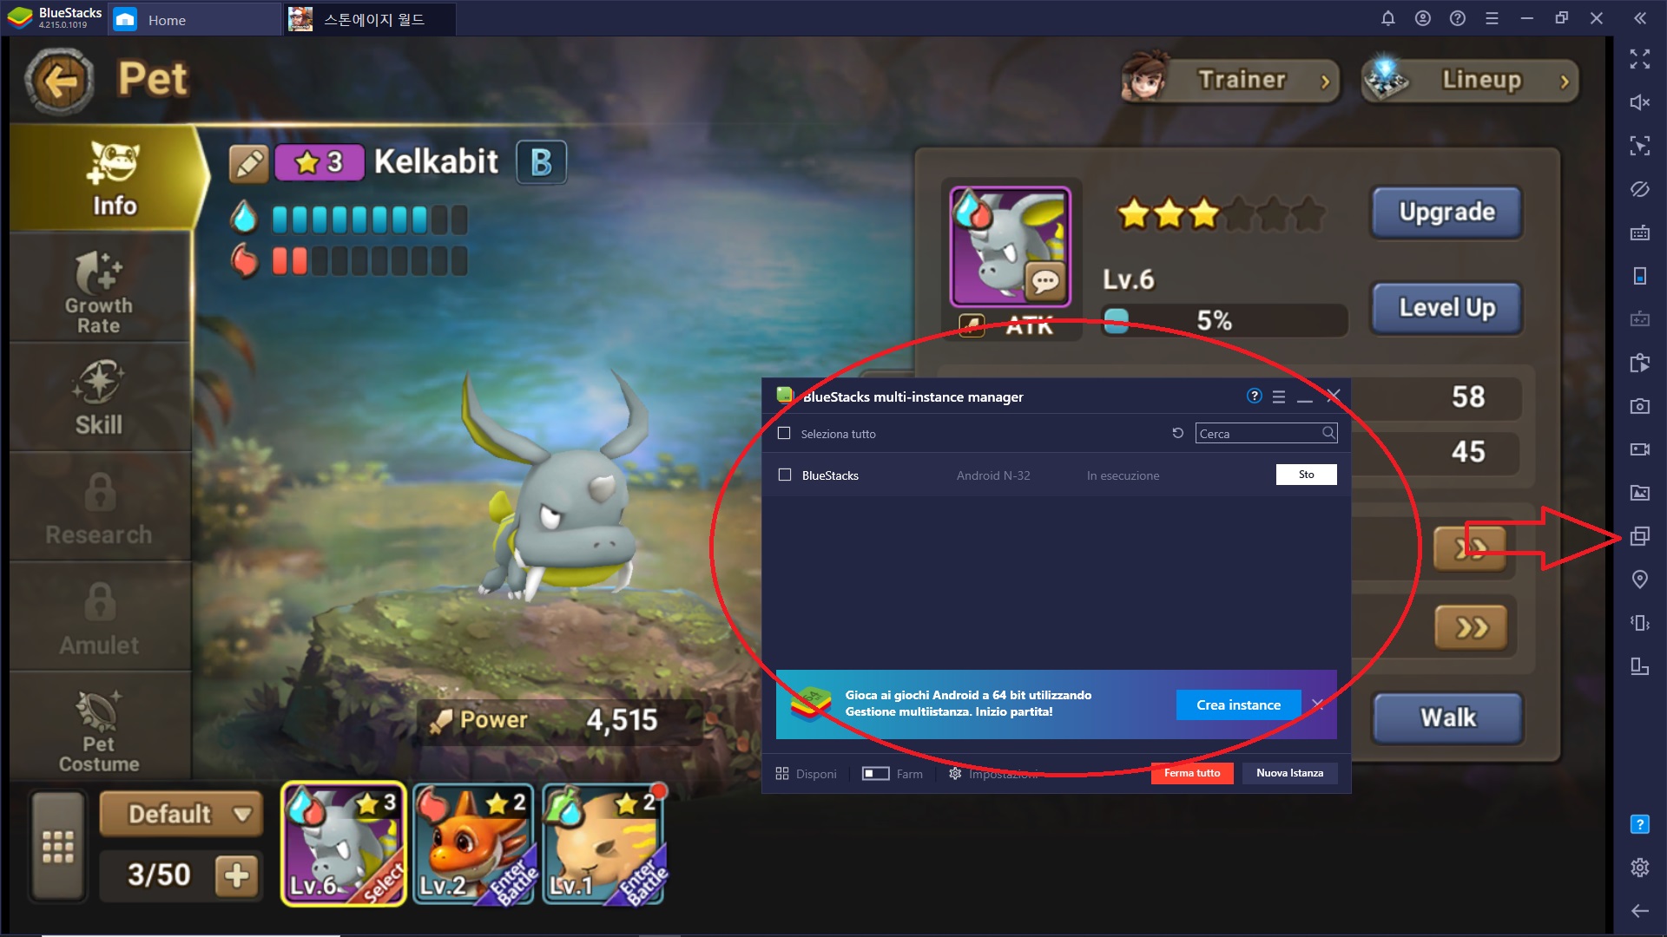Enable the Farm toggle in multi-instance manager

tap(873, 772)
